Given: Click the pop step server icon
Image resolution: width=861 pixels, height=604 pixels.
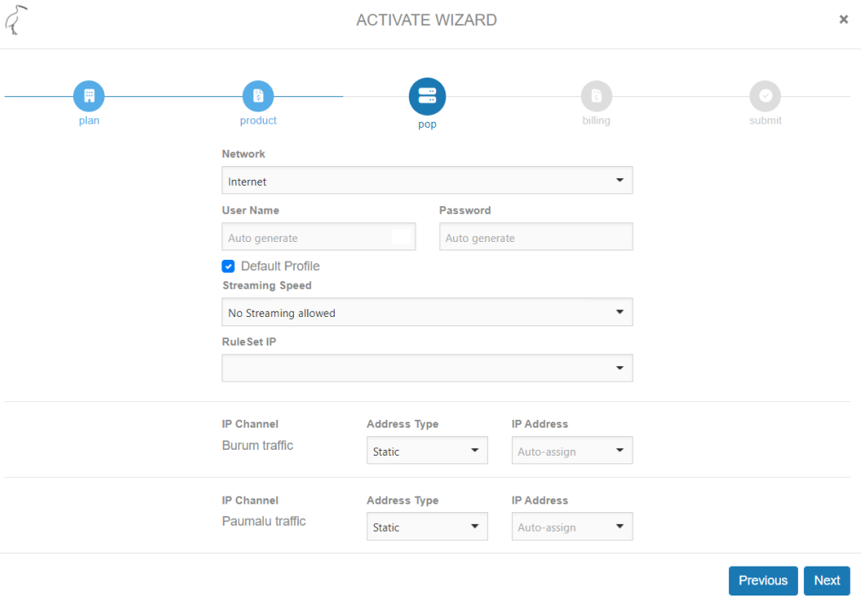Looking at the screenshot, I should click(x=427, y=96).
